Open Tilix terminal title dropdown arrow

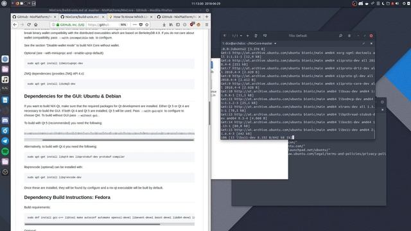point(275,44)
